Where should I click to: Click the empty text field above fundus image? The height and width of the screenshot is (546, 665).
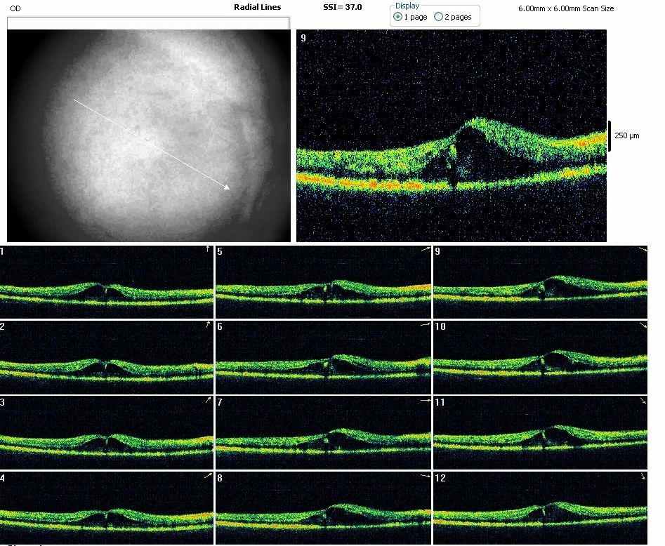pyautogui.click(x=148, y=23)
